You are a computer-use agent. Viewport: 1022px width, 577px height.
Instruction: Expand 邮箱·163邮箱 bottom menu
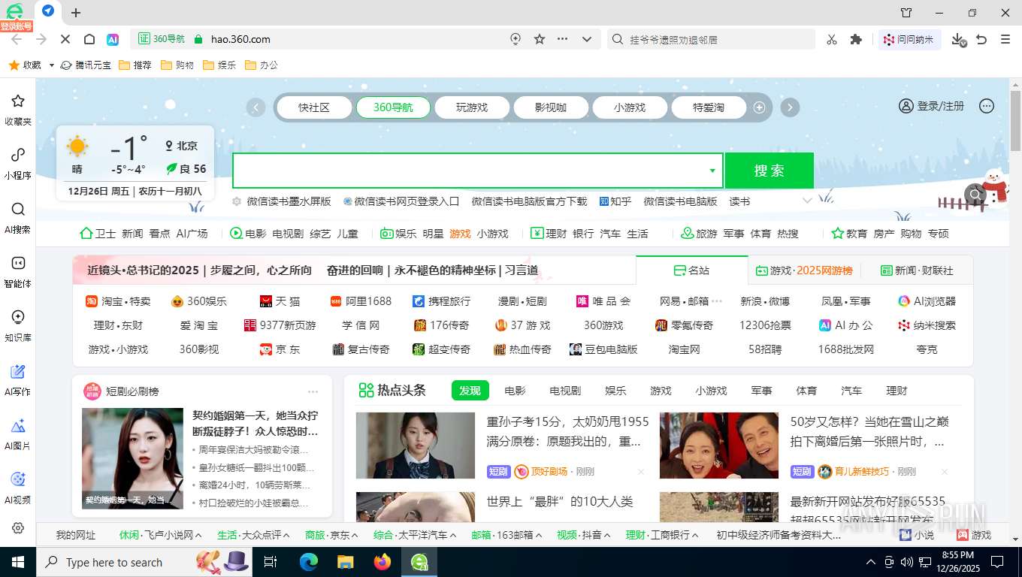pyautogui.click(x=538, y=535)
